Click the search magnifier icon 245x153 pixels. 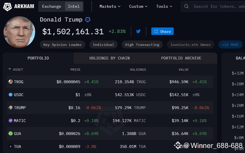(186, 6)
